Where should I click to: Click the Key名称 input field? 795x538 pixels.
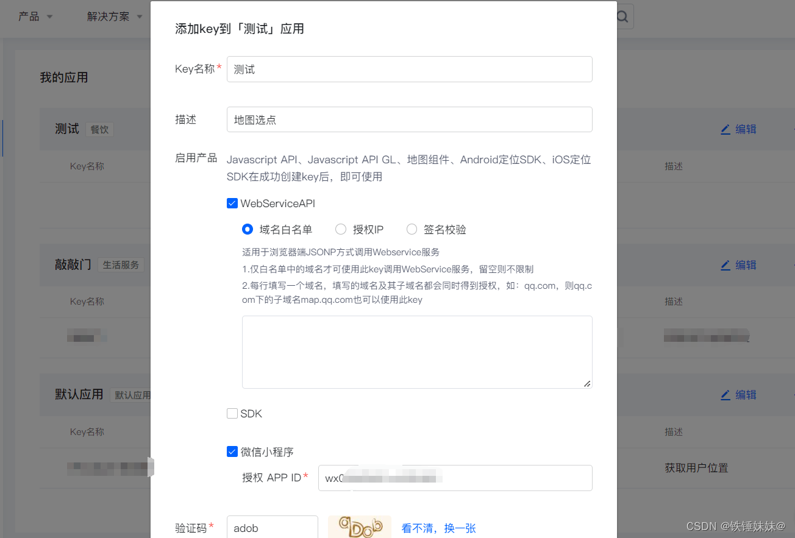(x=410, y=69)
